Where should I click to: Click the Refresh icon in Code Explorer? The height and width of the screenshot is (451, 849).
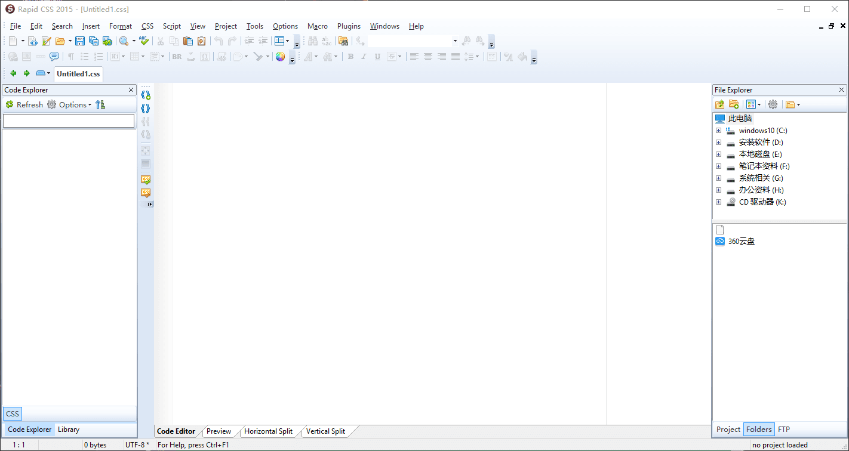10,104
